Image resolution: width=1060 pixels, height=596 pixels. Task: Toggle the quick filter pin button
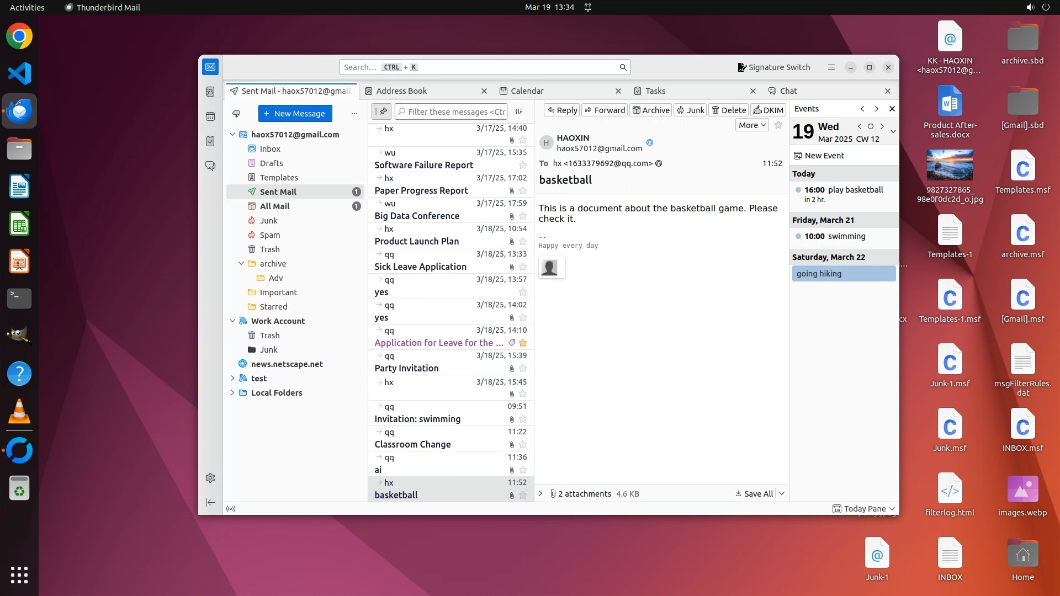tap(382, 111)
